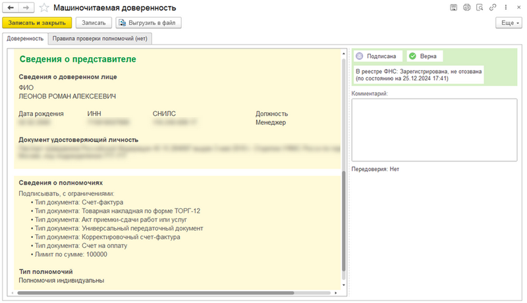Click the 'Записать' button
Screen dimensions: 527x303
point(94,23)
